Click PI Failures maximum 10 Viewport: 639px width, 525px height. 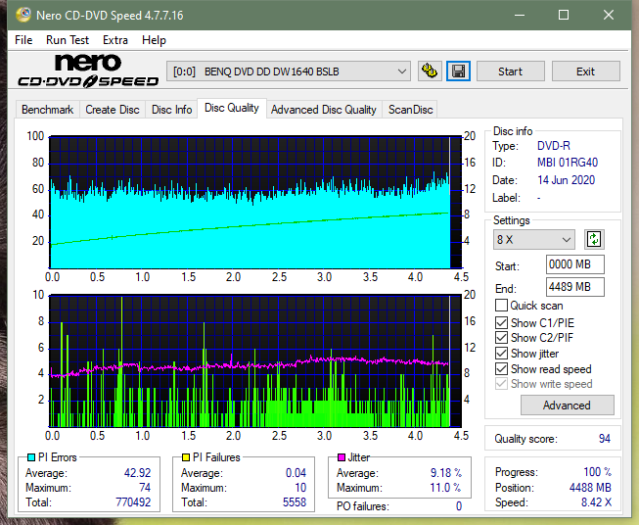pos(300,488)
